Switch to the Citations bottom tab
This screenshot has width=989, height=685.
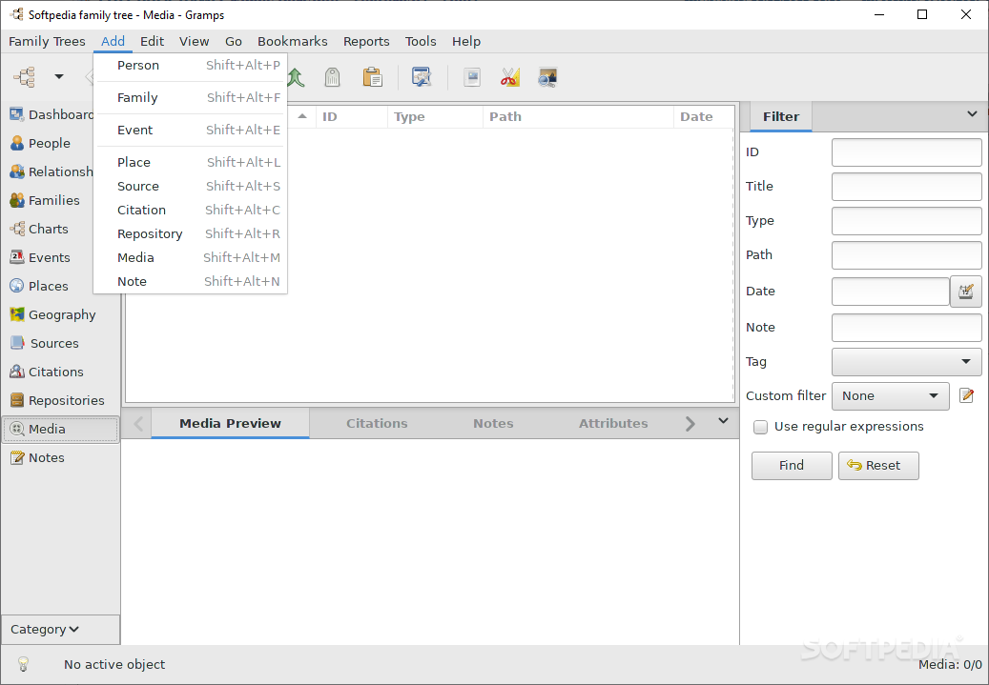click(377, 423)
